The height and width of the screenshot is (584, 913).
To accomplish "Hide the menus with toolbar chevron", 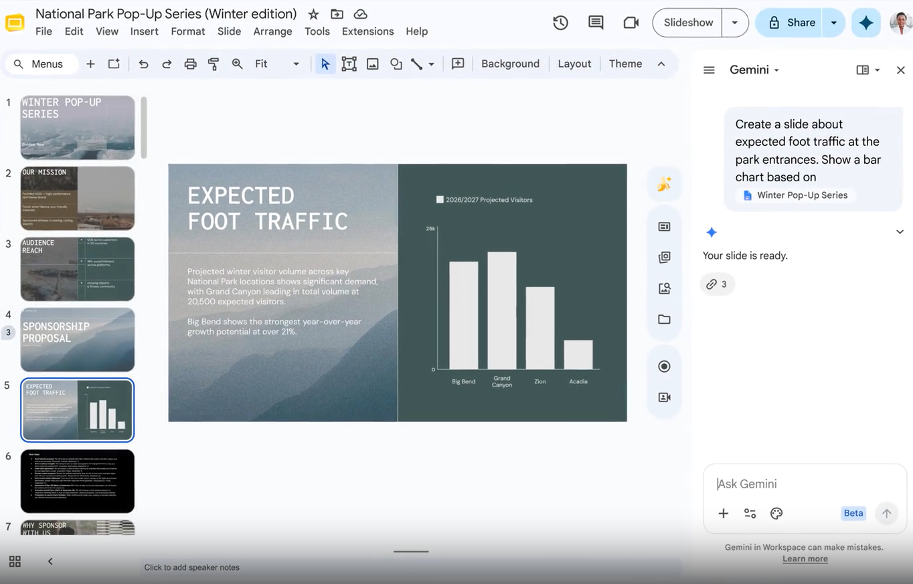I will [x=661, y=64].
